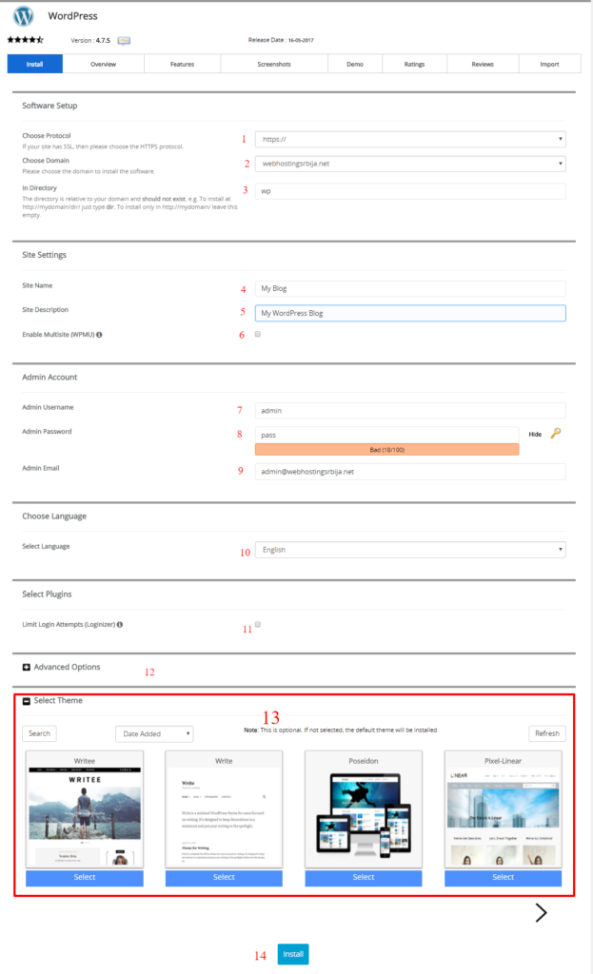Click the password strength bar Bad (18/100)

coord(386,450)
